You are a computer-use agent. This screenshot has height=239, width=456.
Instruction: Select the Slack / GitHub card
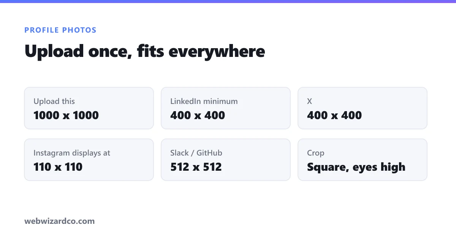pos(226,160)
